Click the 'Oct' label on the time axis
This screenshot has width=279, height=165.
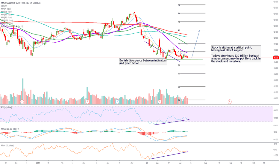pos(254,163)
